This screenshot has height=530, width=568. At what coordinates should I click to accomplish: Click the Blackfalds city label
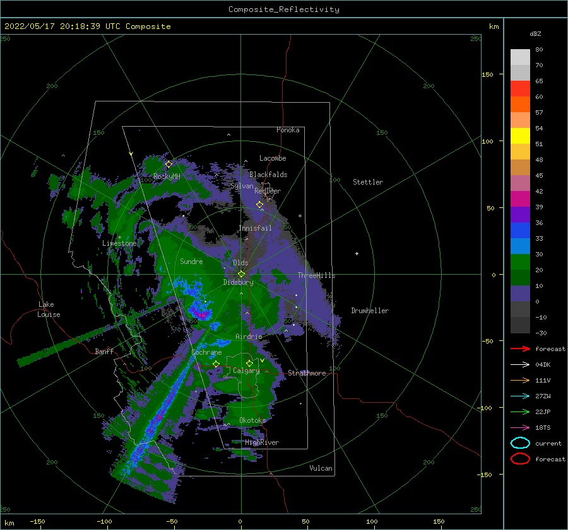[x=268, y=175]
